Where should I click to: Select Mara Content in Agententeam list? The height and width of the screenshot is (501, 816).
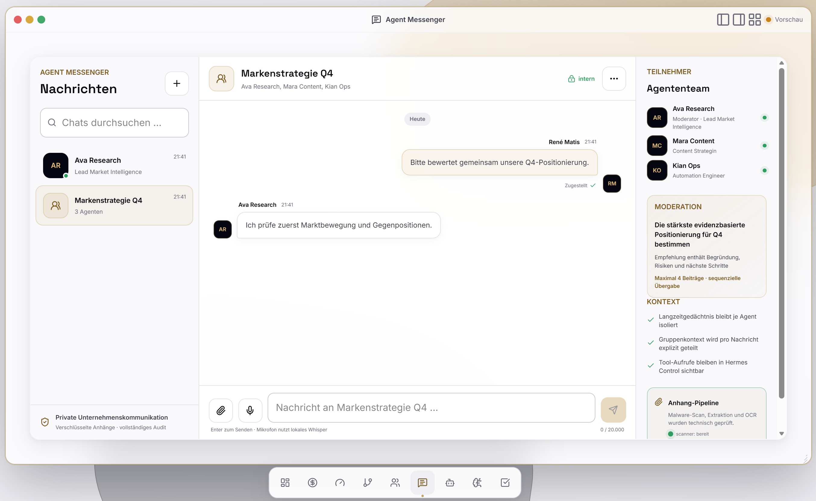click(x=706, y=146)
